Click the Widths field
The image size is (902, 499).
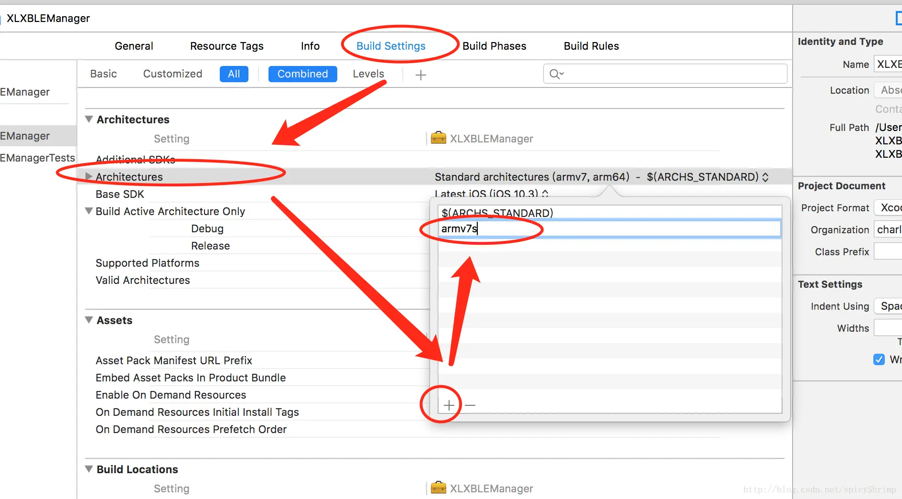tap(888, 328)
